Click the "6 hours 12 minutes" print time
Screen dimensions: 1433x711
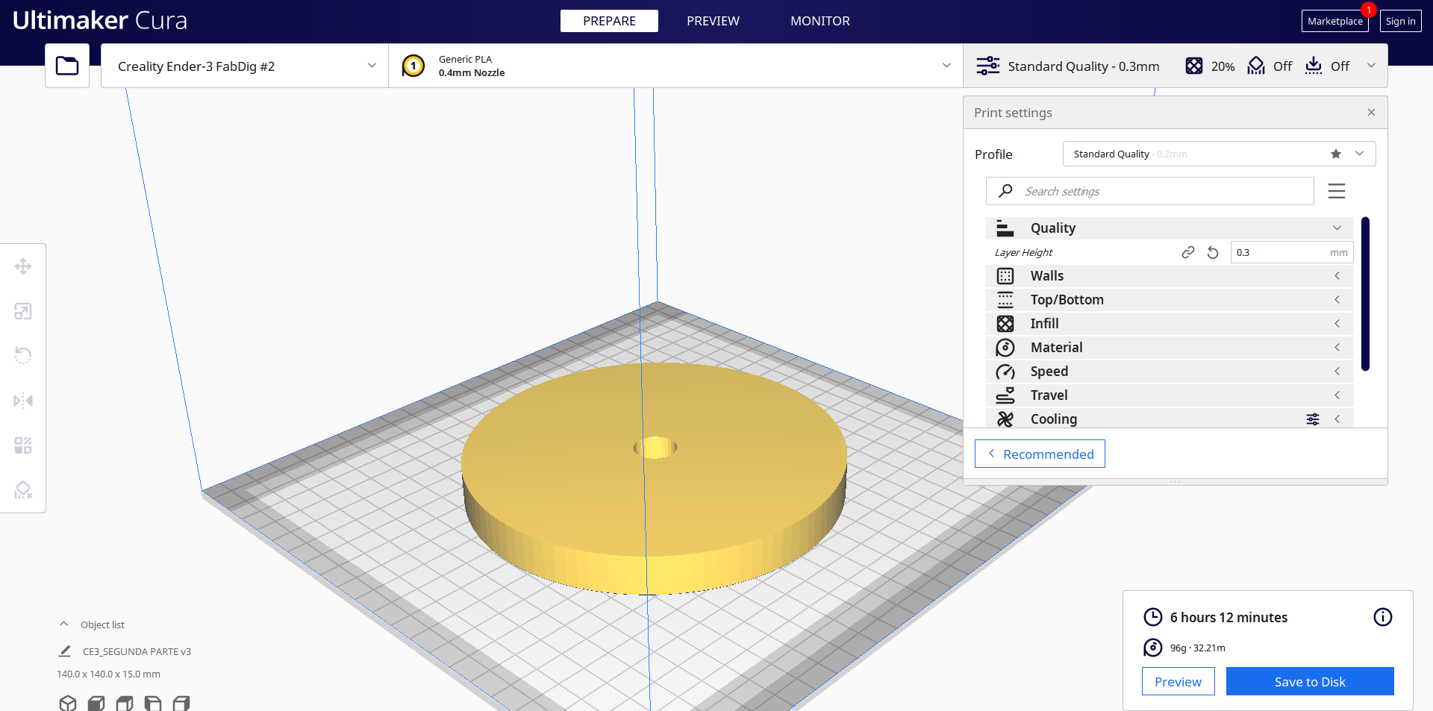(1228, 617)
